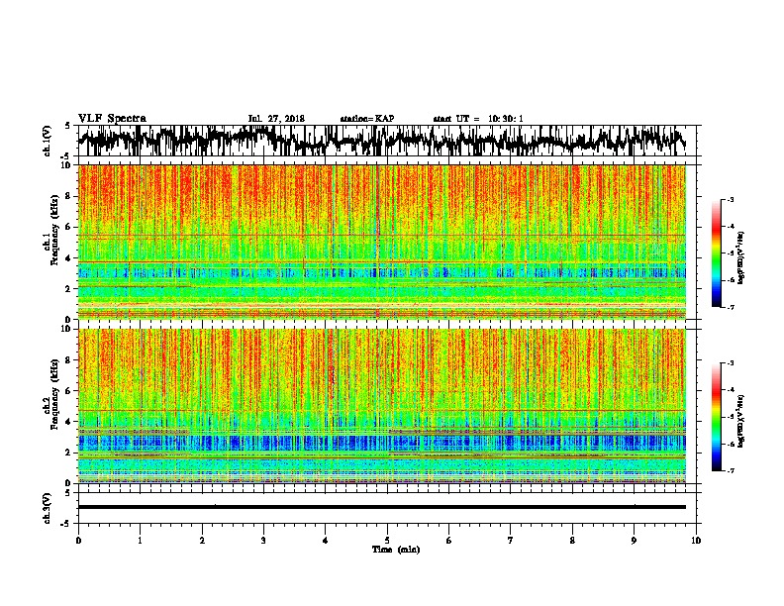Click the "8" kHz tick on ch.1 frequency axis
Screen dimensions: 784x606
(68, 196)
